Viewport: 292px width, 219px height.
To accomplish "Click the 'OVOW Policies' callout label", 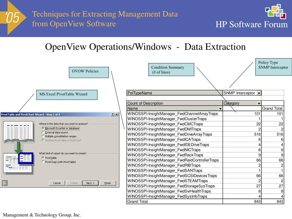I will [89, 72].
